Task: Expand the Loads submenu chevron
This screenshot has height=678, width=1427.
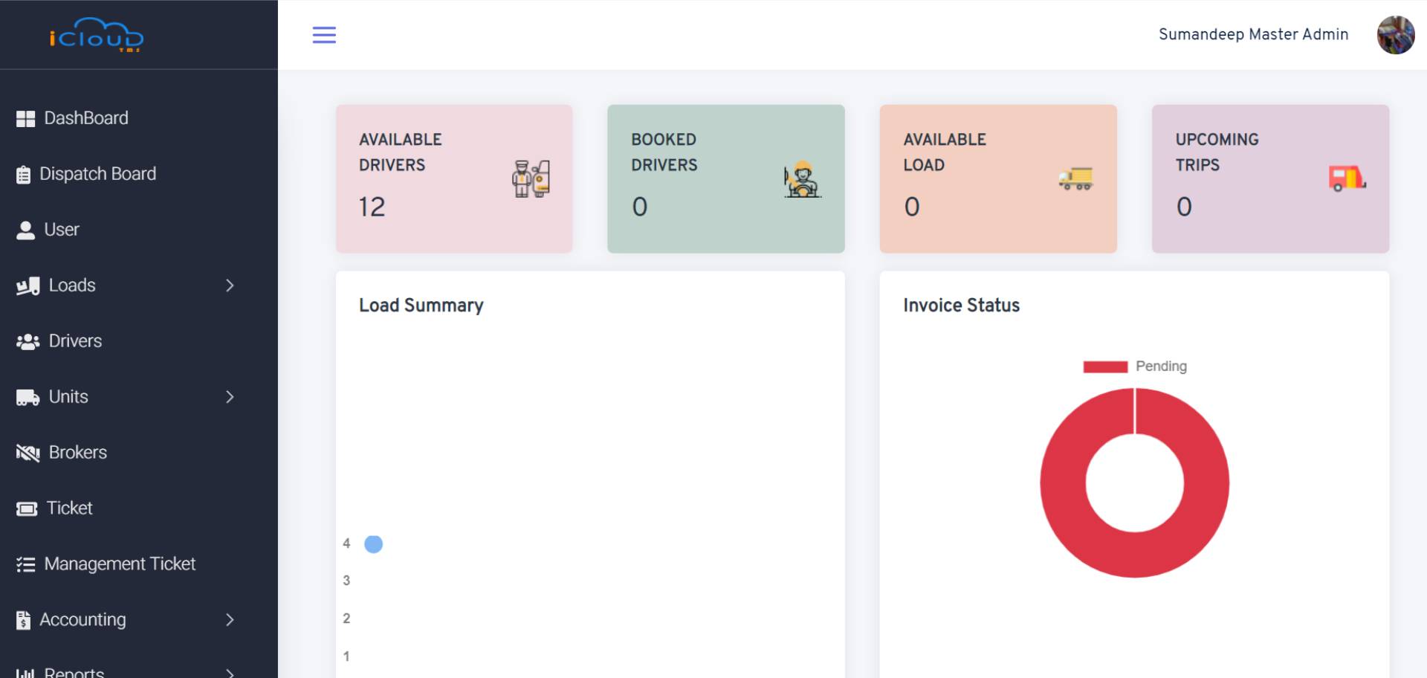Action: tap(230, 285)
